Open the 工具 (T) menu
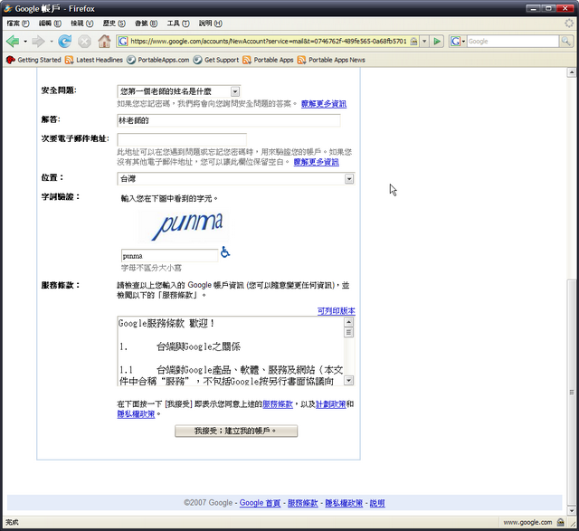 pyautogui.click(x=178, y=24)
